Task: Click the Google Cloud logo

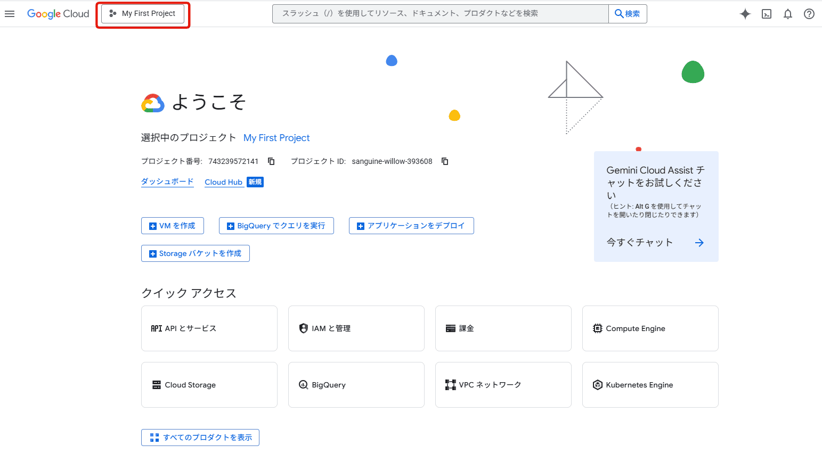Action: tap(58, 14)
